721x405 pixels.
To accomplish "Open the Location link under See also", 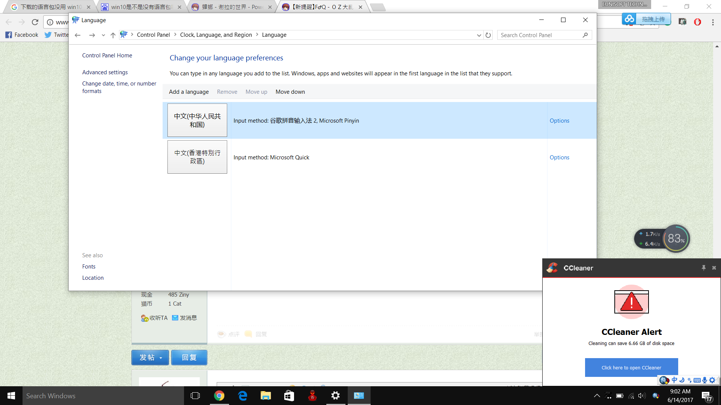I will click(93, 278).
